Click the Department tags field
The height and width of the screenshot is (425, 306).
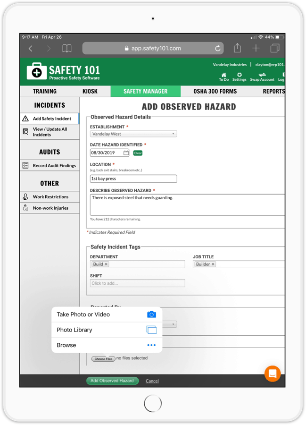pos(138,264)
